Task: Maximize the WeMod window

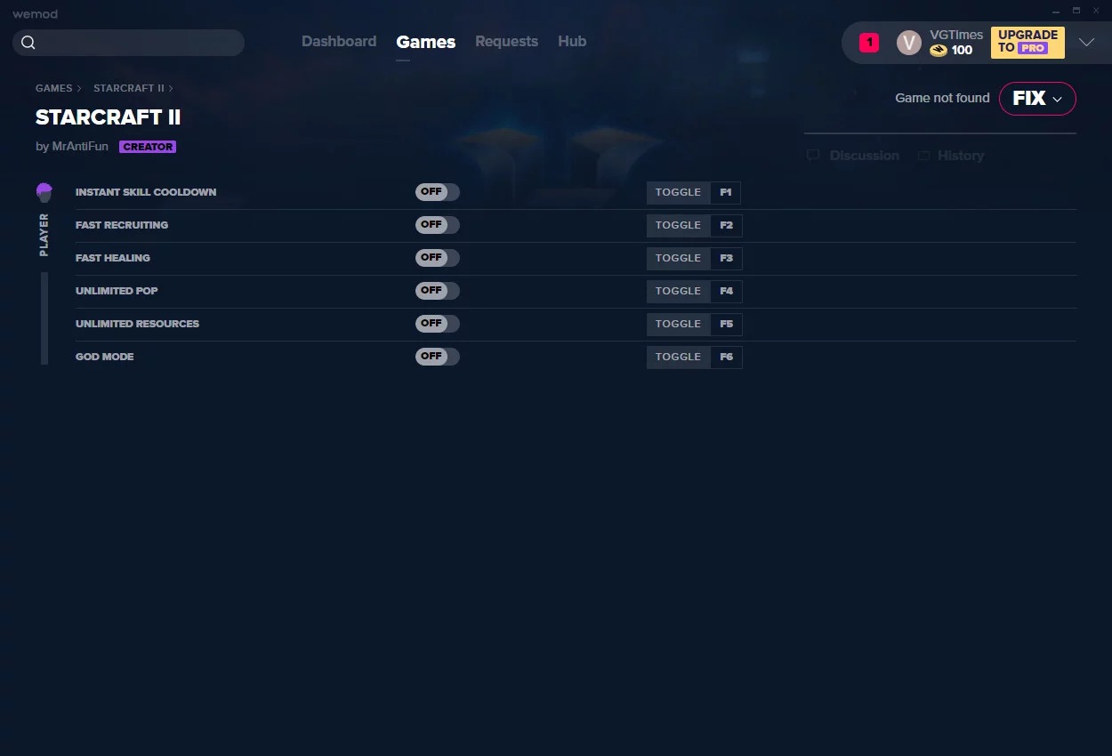Action: (1076, 11)
